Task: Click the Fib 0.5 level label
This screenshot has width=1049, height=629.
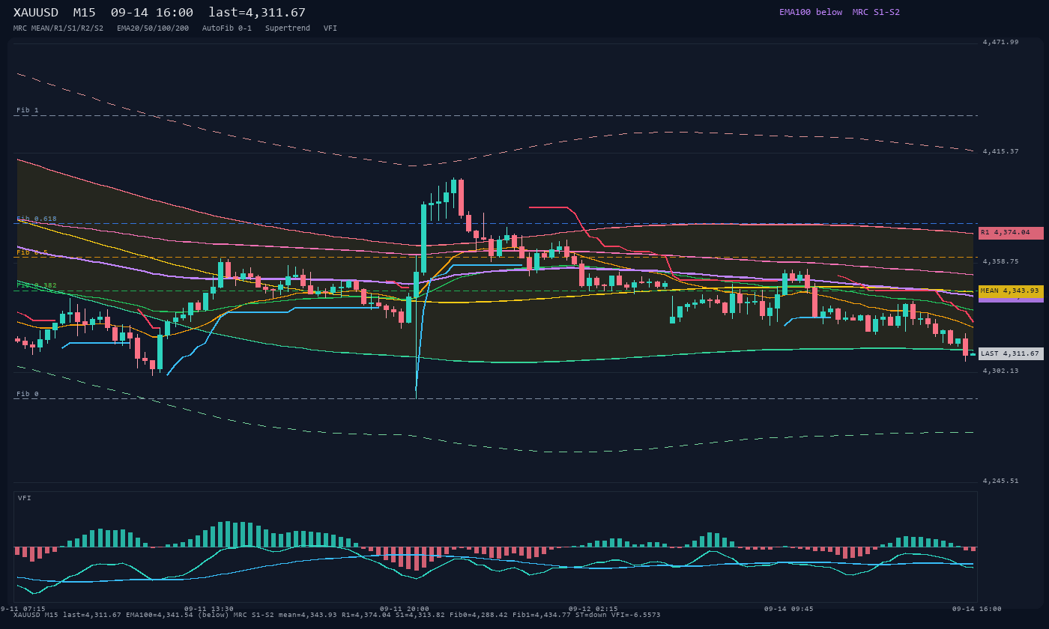Action: pyautogui.click(x=32, y=252)
